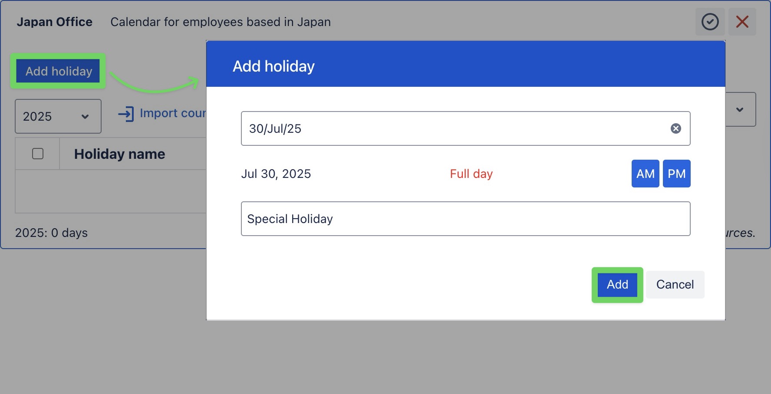Select the PM half-day option

click(x=676, y=174)
